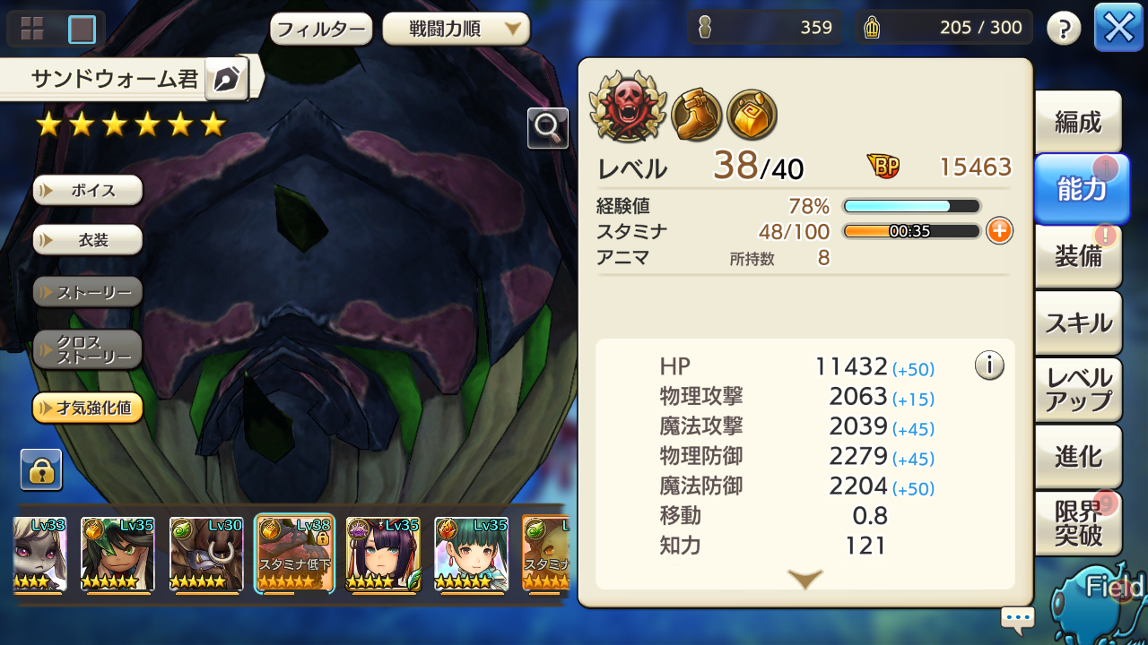Image resolution: width=1148 pixels, height=645 pixels.
Task: Switch to the スキル tab
Action: coord(1077,323)
